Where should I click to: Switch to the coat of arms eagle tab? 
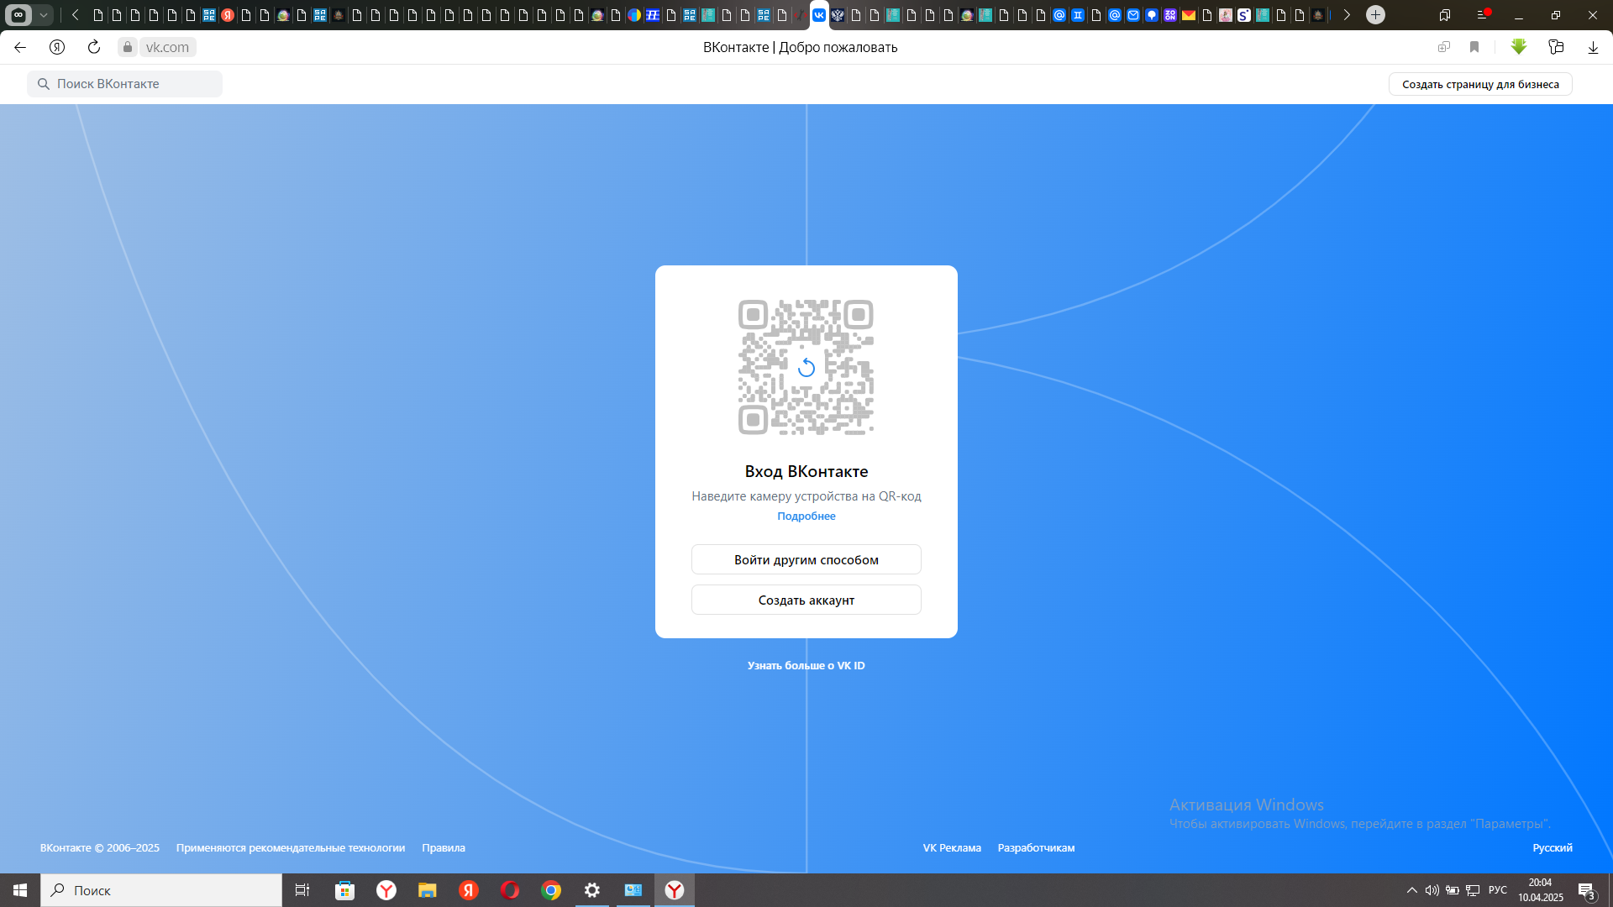(838, 15)
